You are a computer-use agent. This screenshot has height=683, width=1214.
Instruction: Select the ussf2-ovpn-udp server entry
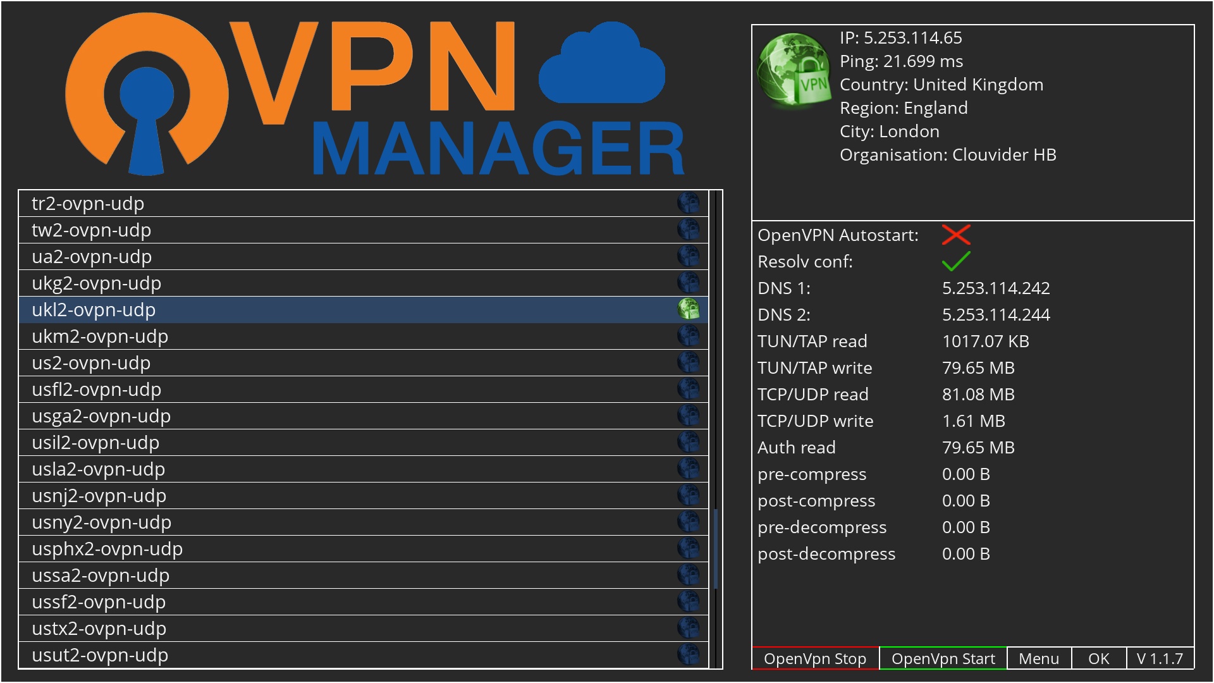pos(364,602)
